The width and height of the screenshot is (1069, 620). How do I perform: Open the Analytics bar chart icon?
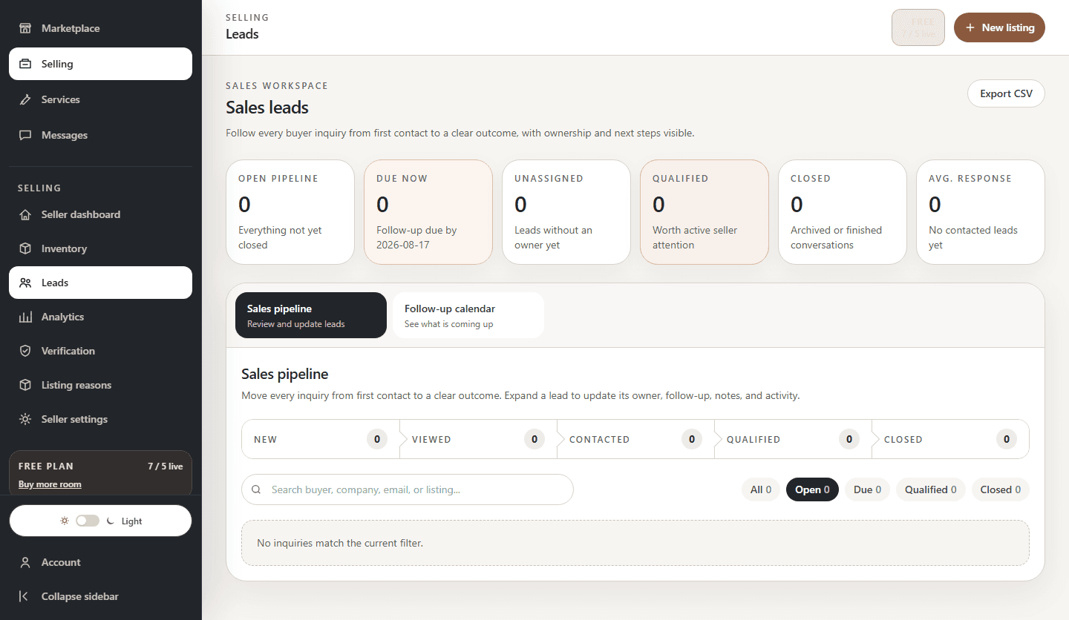pyautogui.click(x=25, y=317)
